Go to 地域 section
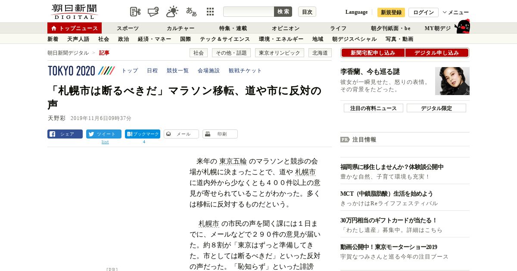 318,39
